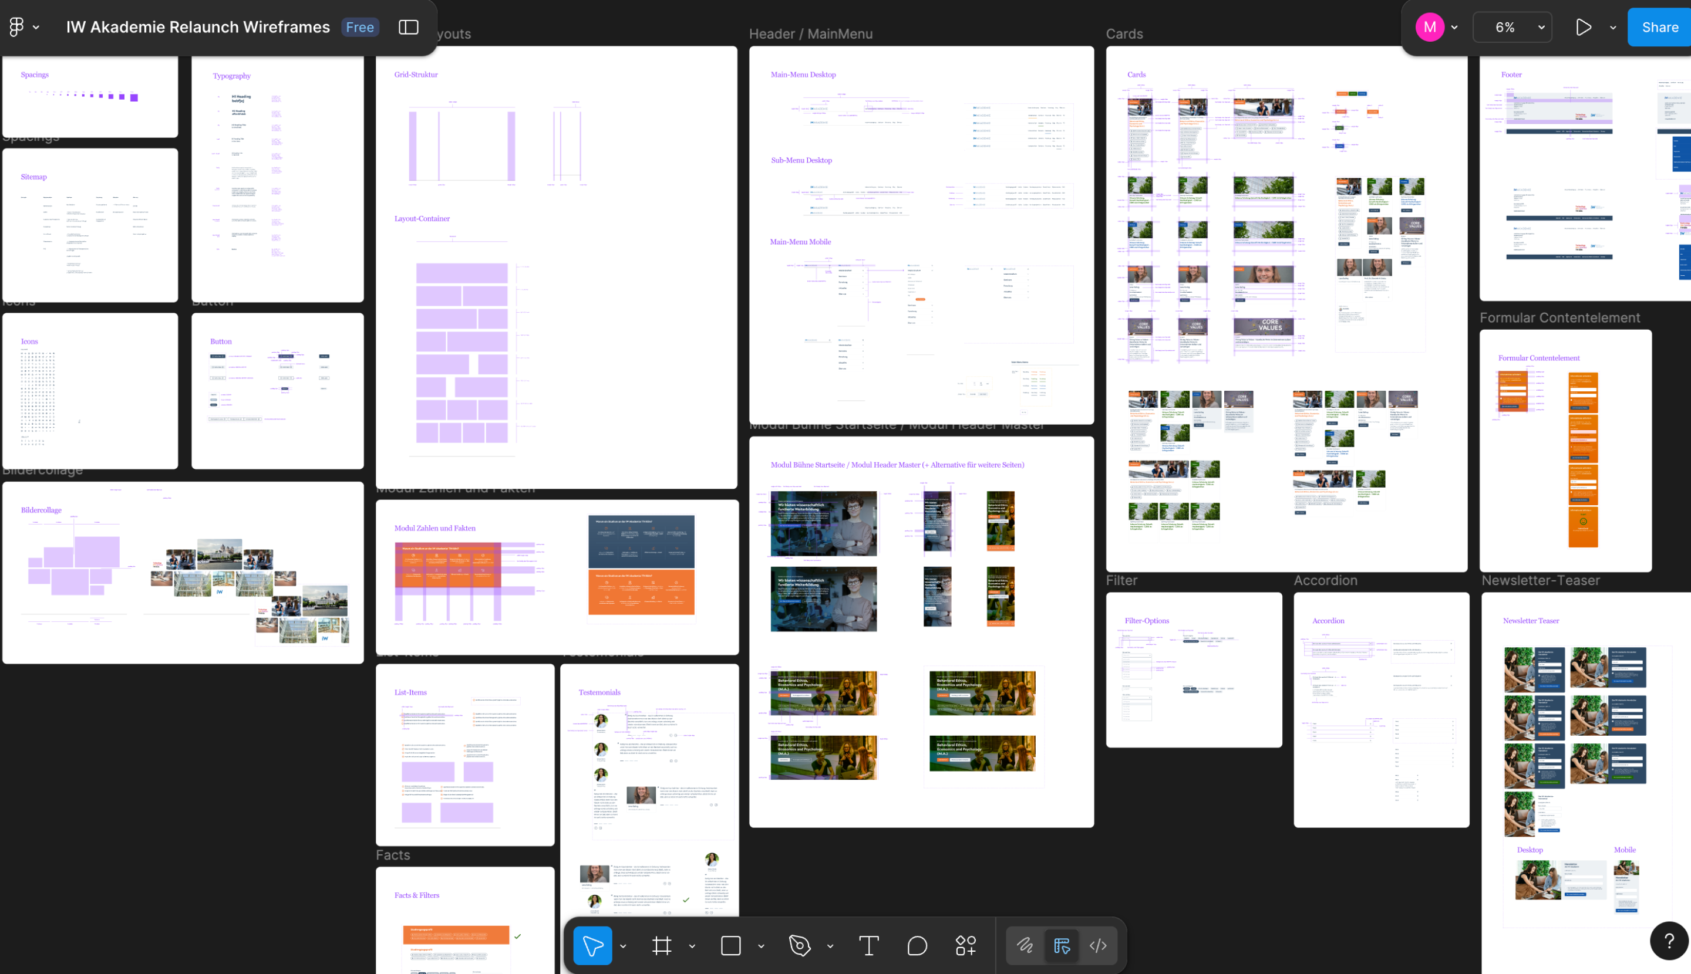Click the Cards frame label
The image size is (1691, 974).
1124,33
